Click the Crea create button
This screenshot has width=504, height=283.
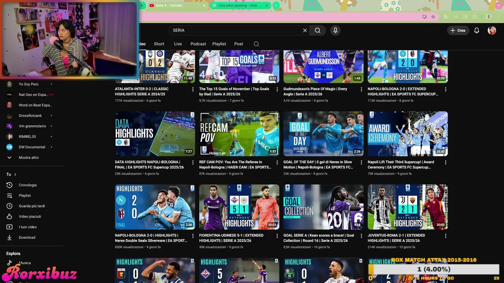coord(458,30)
